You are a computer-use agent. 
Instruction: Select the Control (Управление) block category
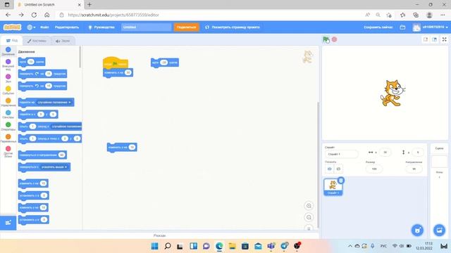tap(8, 102)
